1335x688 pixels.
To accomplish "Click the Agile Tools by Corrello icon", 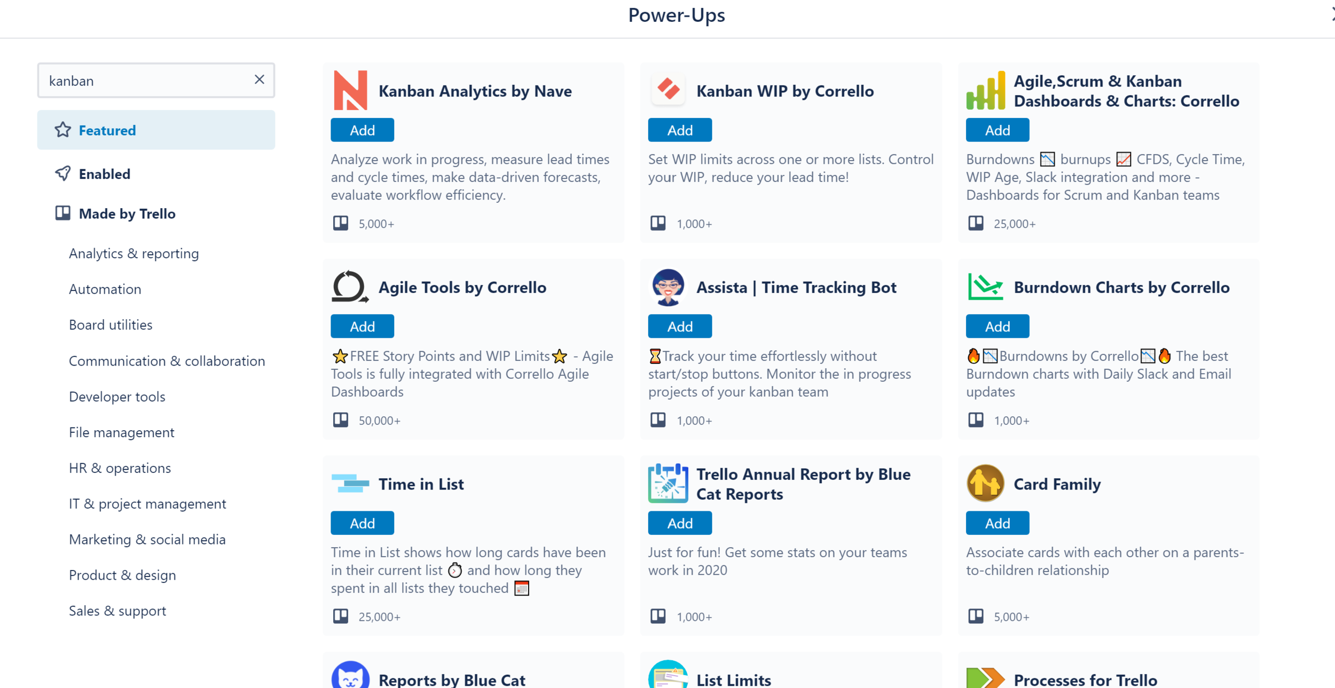I will (x=349, y=287).
